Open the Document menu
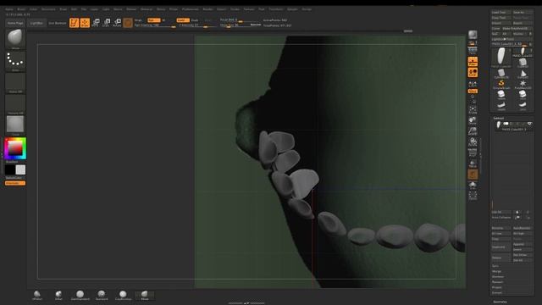This screenshot has width=542, height=305. pyautogui.click(x=48, y=9)
